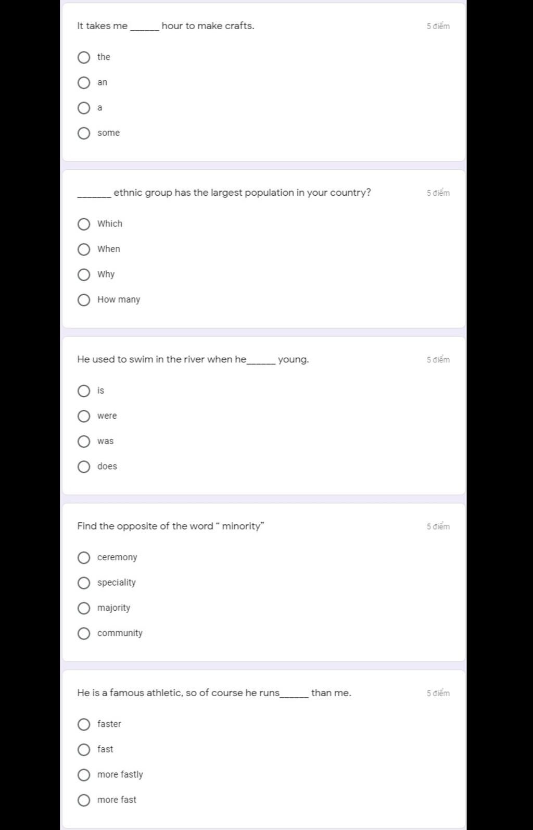Choose "the" option in first question
The height and width of the screenshot is (830, 533).
(84, 57)
